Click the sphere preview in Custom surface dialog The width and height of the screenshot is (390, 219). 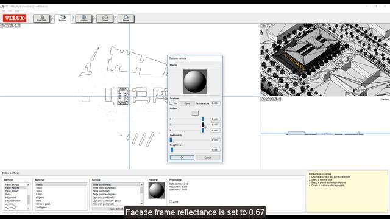[x=195, y=82]
